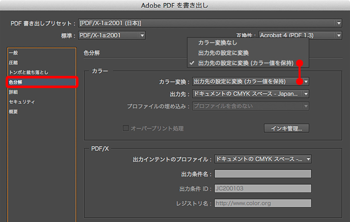Open the 出力インテントのプロファイル dropdown
The height and width of the screenshot is (222, 350).
(x=263, y=159)
